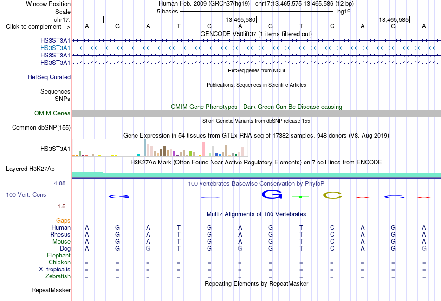Viewport: 441px width, 301px height.
Task: Click the Common dbSNP(155) label
Action: pyautogui.click(x=41, y=128)
